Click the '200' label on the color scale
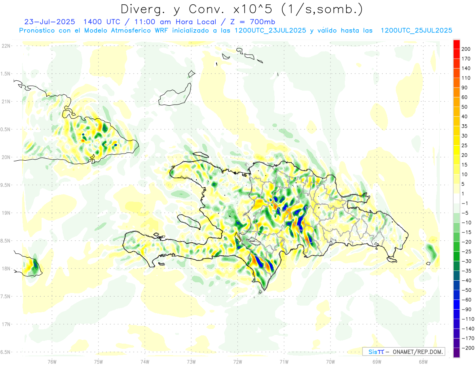 466,49
